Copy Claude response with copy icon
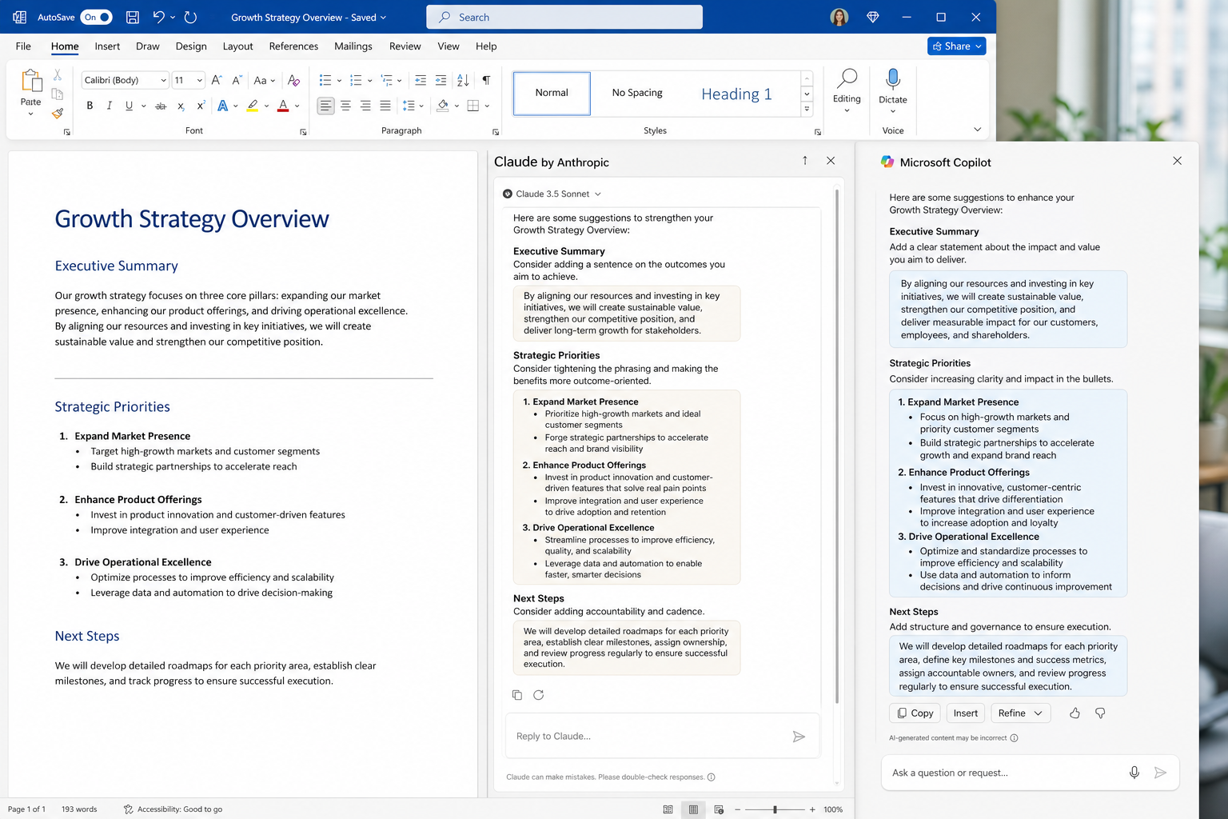 [x=517, y=695]
